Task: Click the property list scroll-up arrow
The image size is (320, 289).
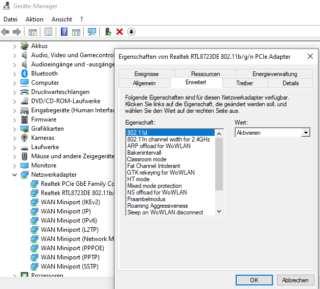Action: click(219, 134)
